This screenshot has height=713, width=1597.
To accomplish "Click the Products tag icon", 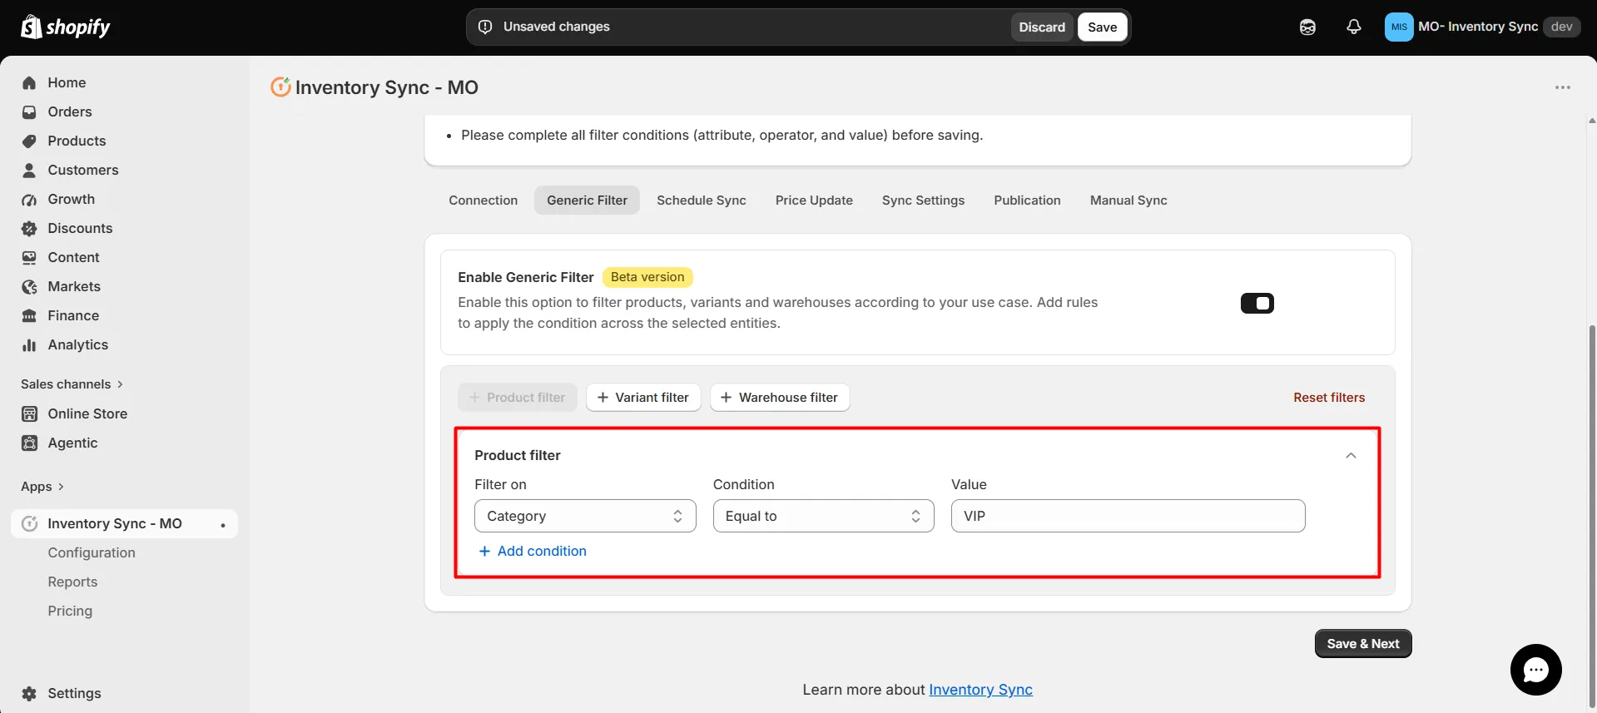I will pyautogui.click(x=29, y=141).
